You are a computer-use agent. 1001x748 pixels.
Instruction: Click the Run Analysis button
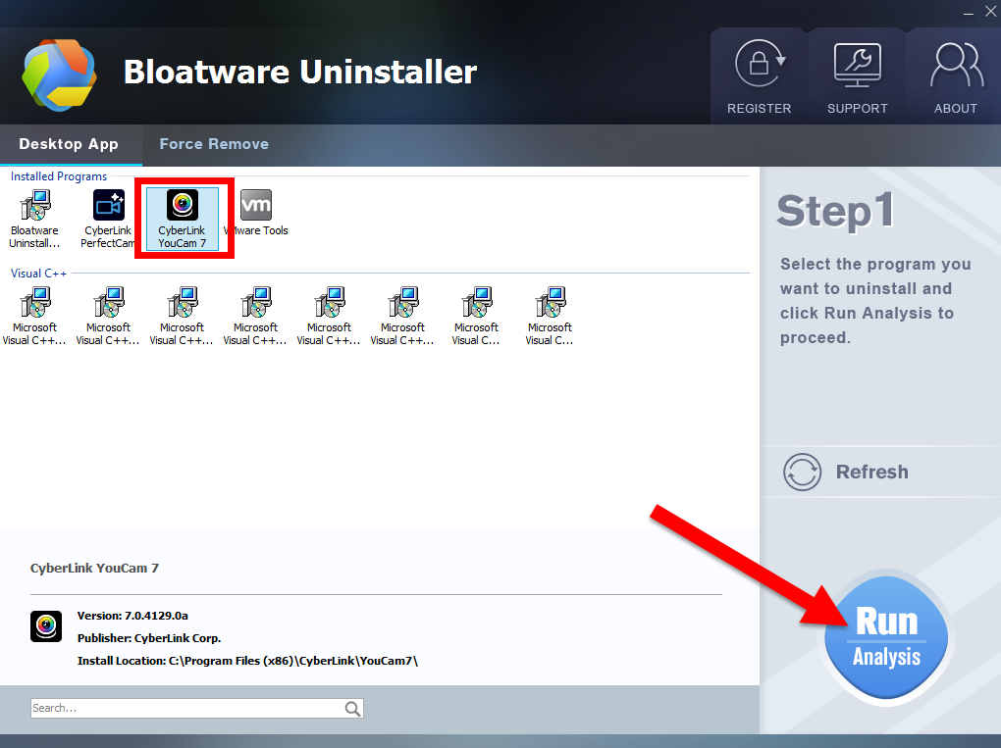(886, 637)
